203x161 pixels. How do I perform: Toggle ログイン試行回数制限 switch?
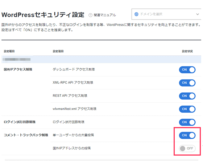click(x=187, y=122)
